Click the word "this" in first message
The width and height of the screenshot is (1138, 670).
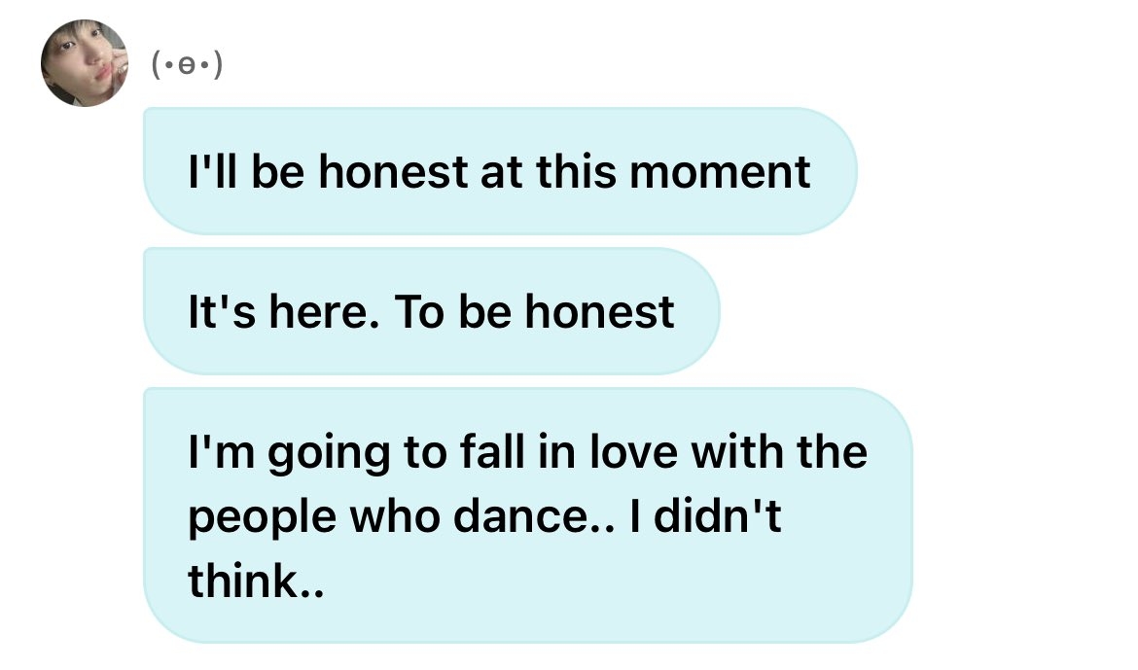[x=576, y=172]
